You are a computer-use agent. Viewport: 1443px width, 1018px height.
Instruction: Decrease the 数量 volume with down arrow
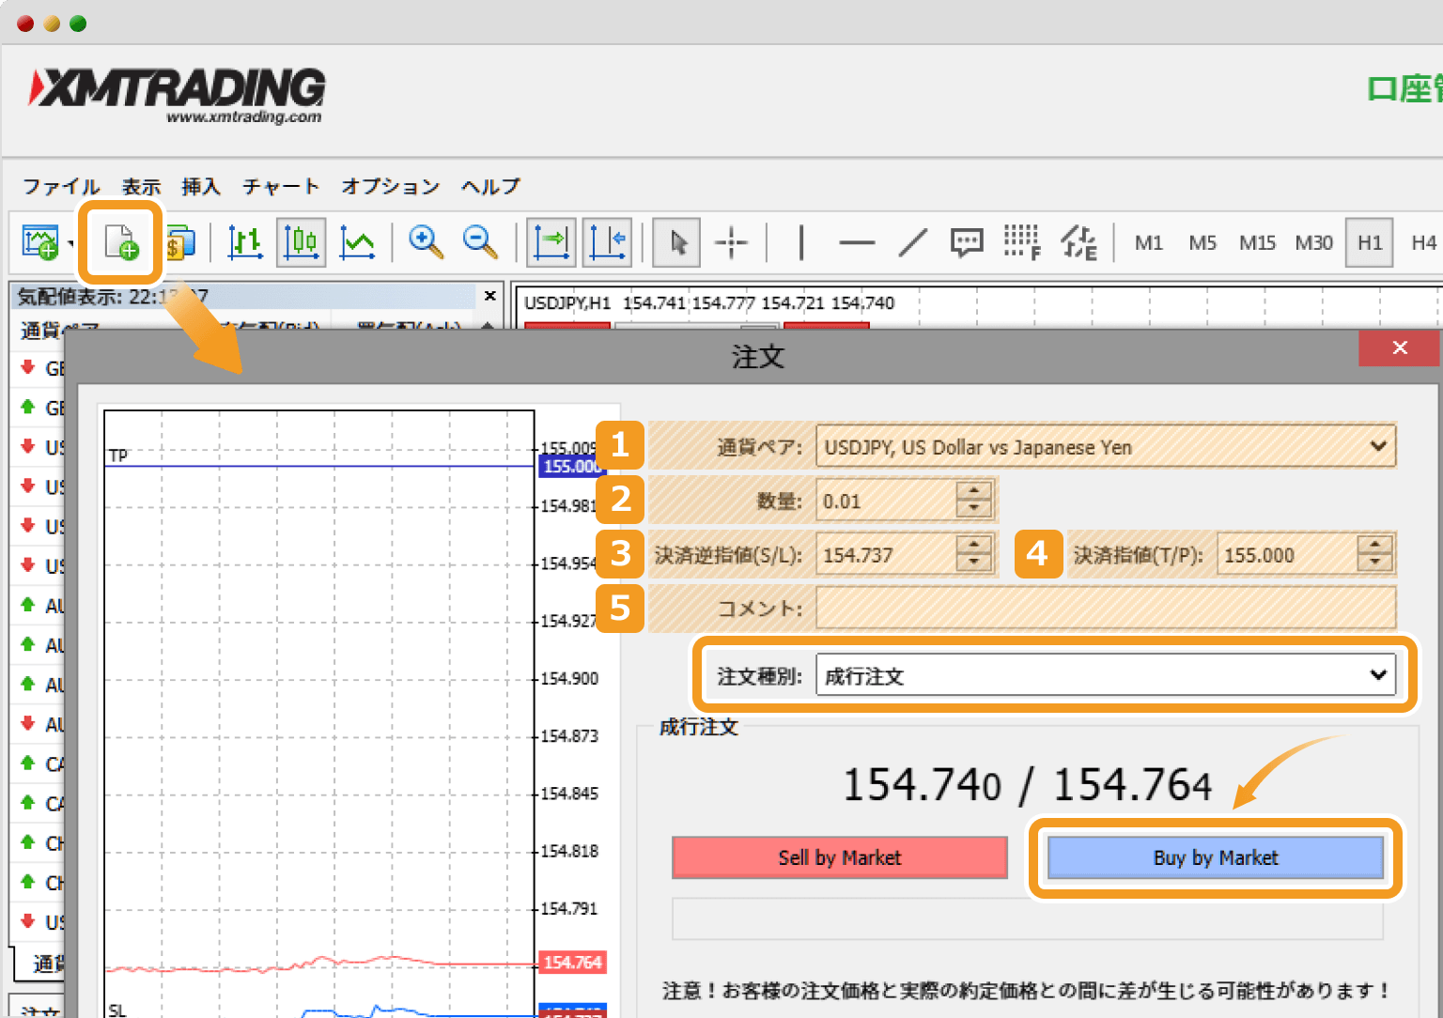pyautogui.click(x=974, y=509)
